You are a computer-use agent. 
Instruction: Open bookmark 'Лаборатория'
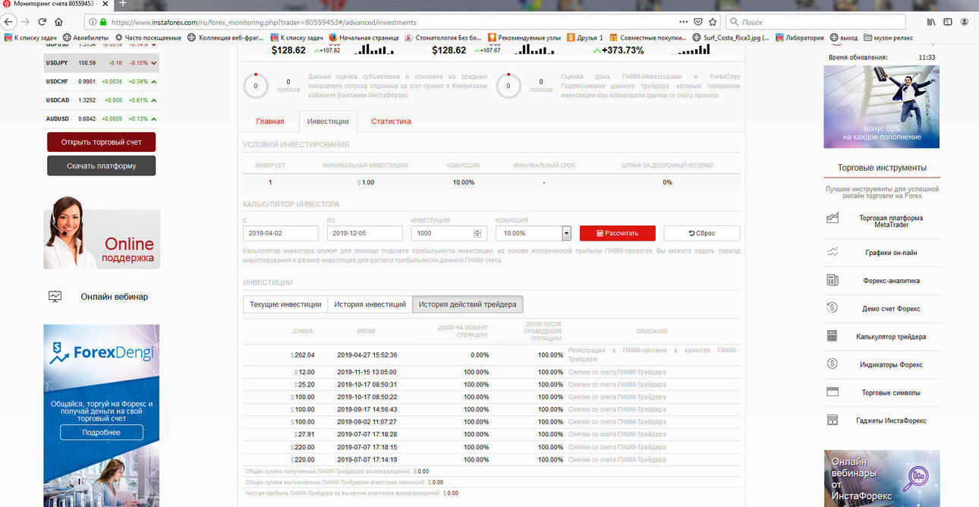tap(799, 37)
